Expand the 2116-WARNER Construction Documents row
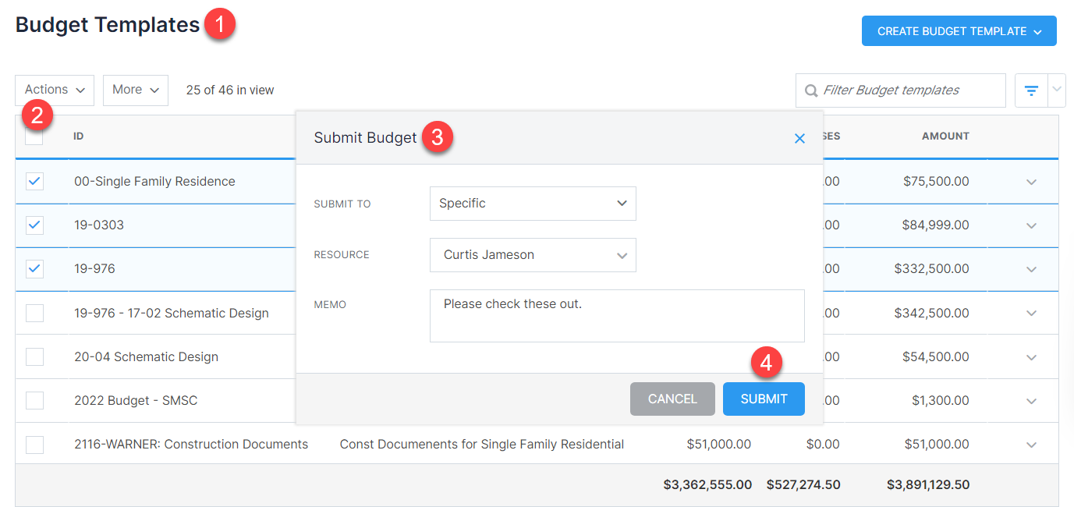The width and height of the screenshot is (1074, 507). coord(1030,444)
